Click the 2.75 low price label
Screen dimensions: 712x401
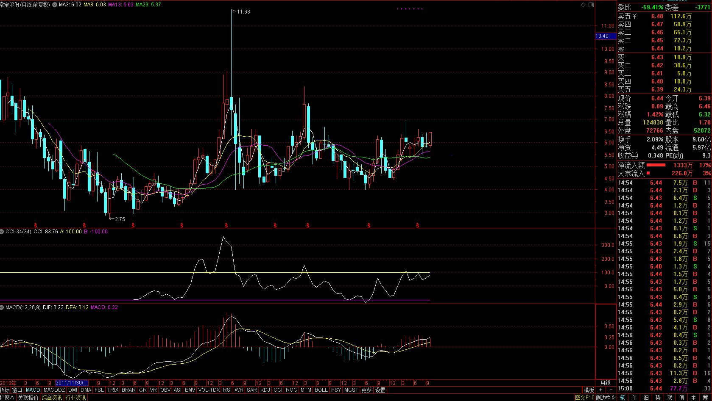(120, 219)
